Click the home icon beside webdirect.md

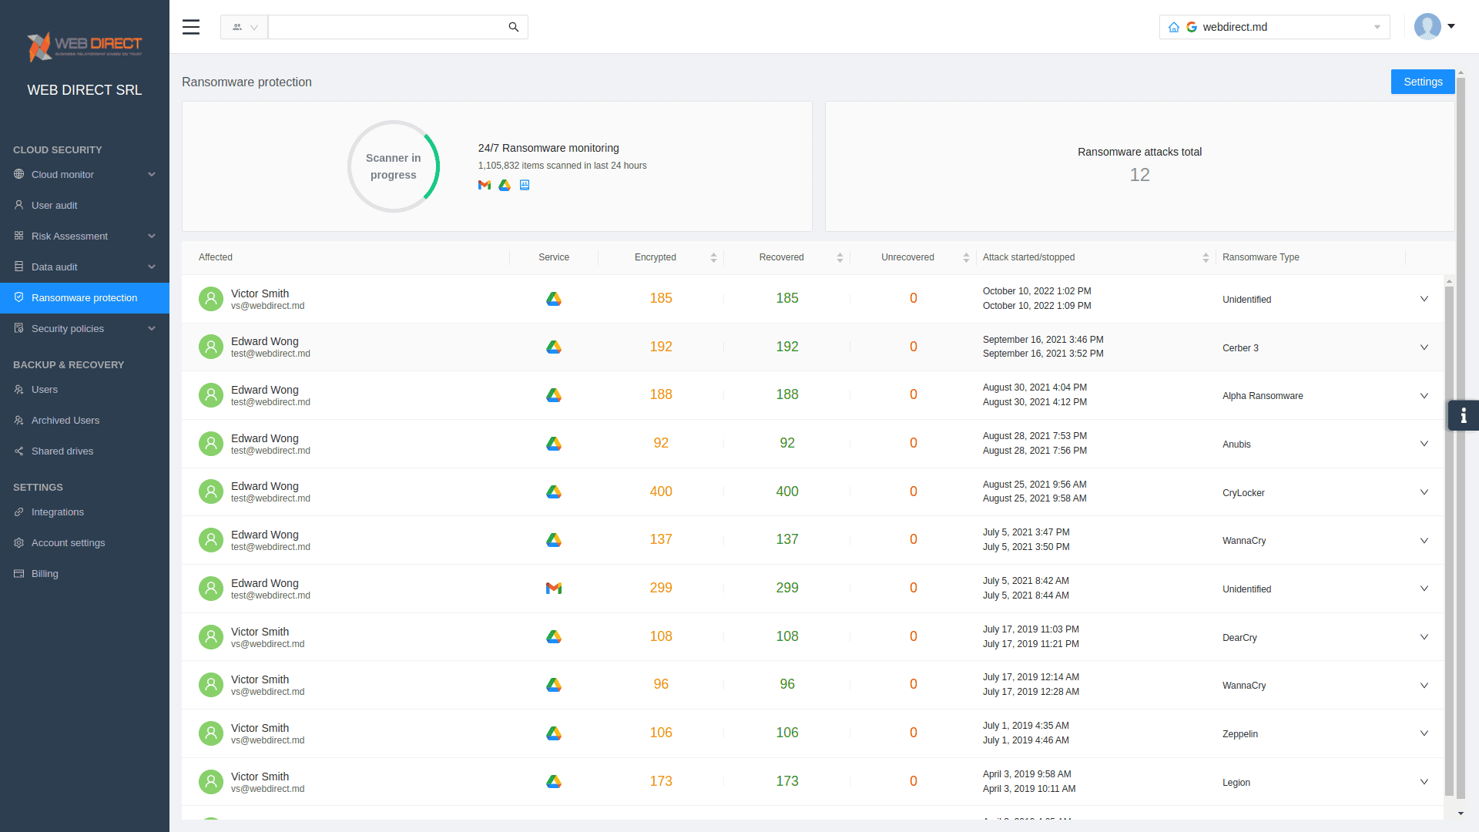(x=1174, y=27)
